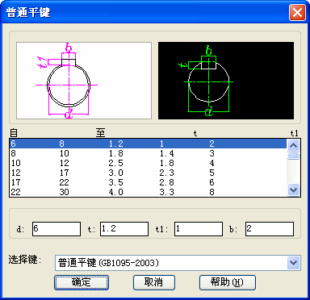This screenshot has width=310, height=300.
Task: Click the list scrollbar thumb
Action: point(293,156)
